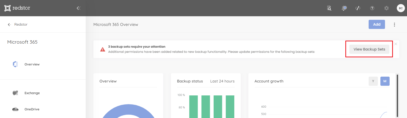Screen dimensions: 407x118
Task: Click View Backup Sets button
Action: click(369, 49)
